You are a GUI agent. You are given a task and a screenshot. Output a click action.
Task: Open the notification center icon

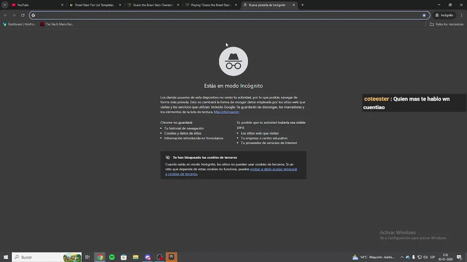coord(459,257)
